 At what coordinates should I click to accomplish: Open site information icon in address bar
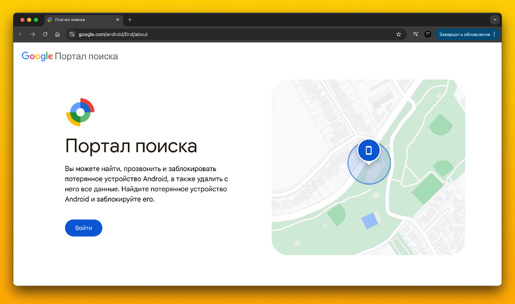[72, 34]
